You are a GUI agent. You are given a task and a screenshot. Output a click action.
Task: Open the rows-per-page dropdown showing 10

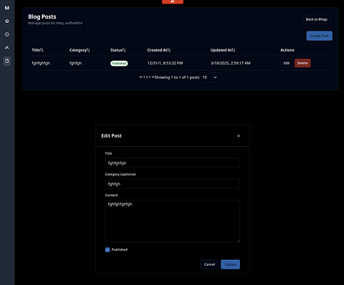210,77
